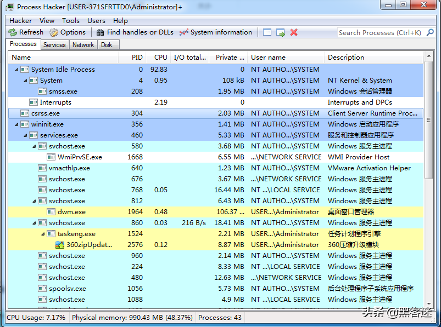Click the find window and thread icon

[x=281, y=32]
